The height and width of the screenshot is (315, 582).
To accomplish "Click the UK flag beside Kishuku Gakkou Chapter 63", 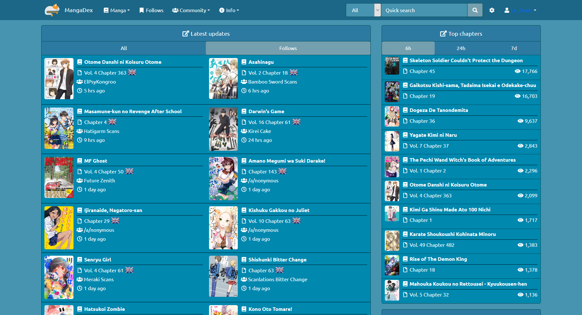I will point(296,221).
